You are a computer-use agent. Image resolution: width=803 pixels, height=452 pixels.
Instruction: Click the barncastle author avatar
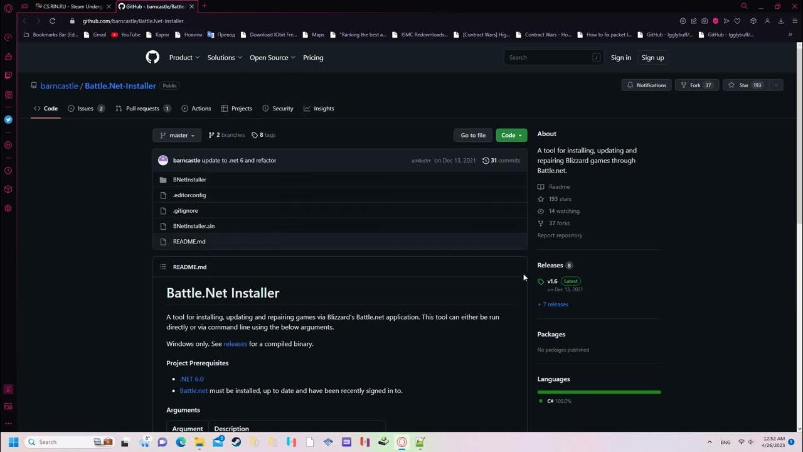(x=163, y=160)
